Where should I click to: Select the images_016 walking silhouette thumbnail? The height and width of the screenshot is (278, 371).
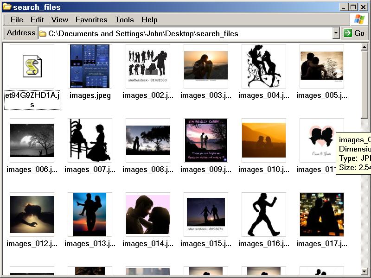264,215
